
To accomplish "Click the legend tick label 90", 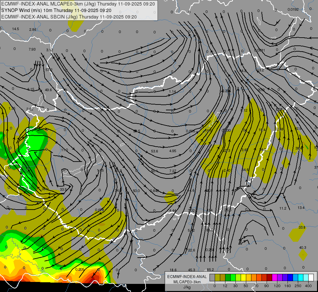I will tap(266, 286).
